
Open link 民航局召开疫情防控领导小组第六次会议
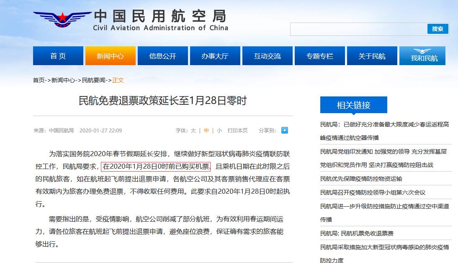[x=373, y=192]
